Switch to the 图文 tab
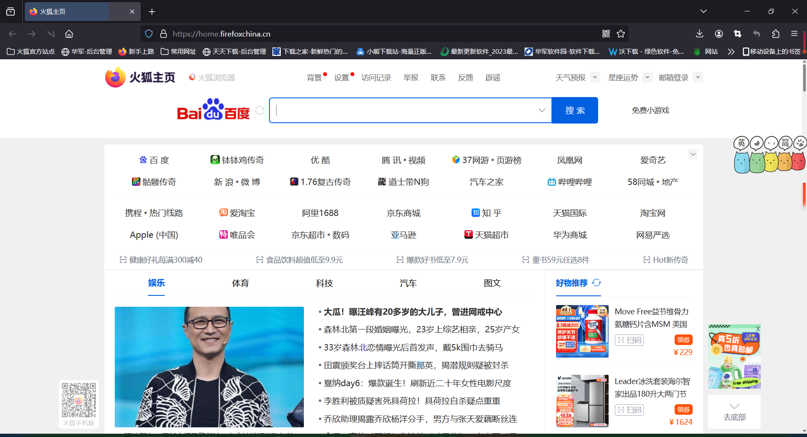This screenshot has height=437, width=807. 492,283
